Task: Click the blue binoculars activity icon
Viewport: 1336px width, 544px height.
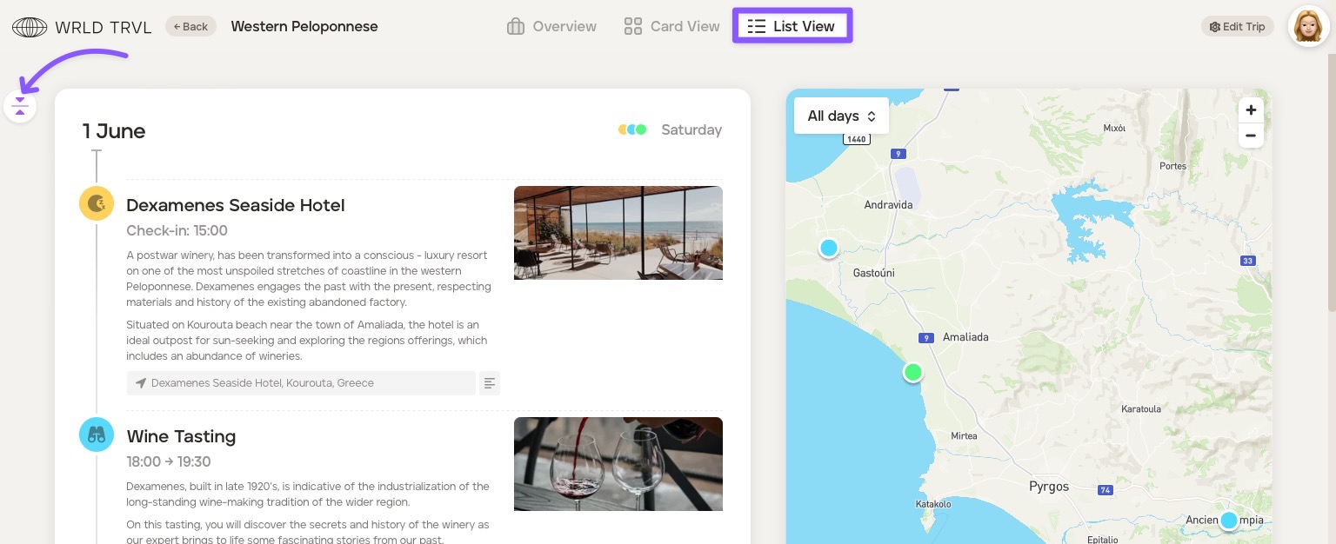Action: pyautogui.click(x=97, y=435)
